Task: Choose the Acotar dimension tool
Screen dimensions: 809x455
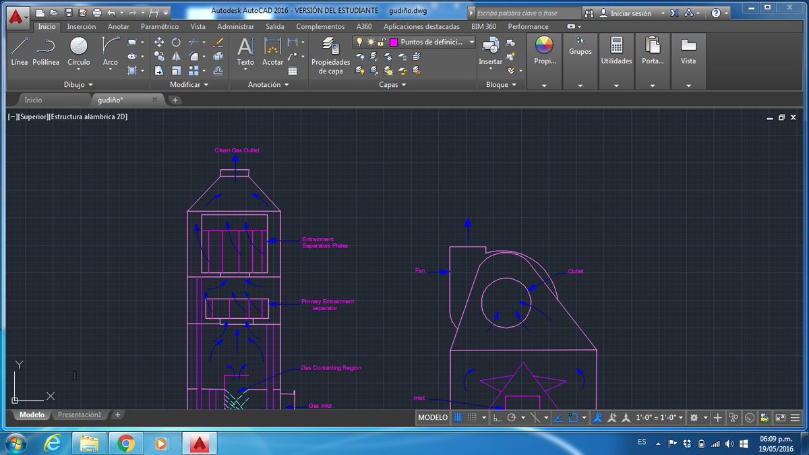Action: coord(272,51)
